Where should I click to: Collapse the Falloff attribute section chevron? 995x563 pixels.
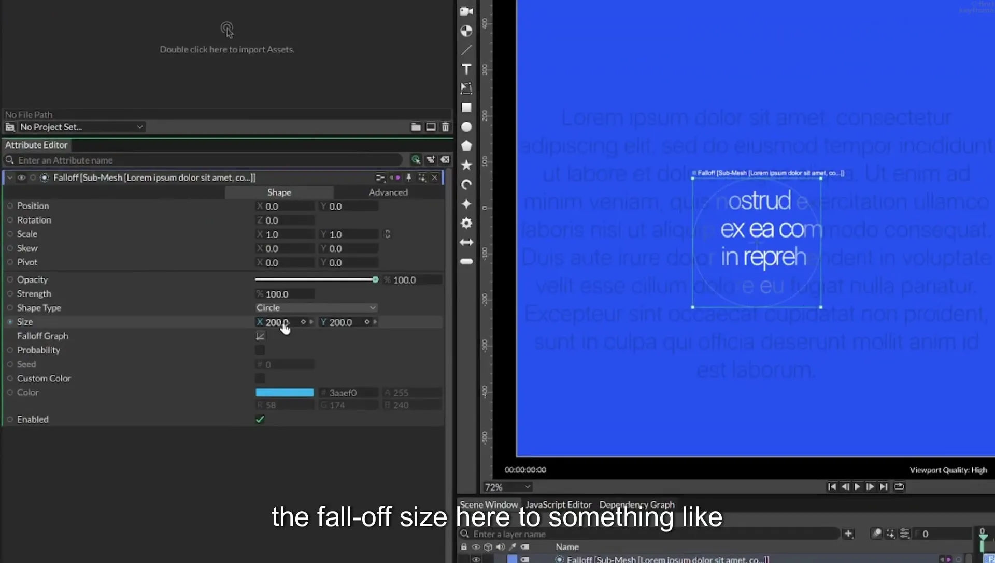[x=9, y=177]
